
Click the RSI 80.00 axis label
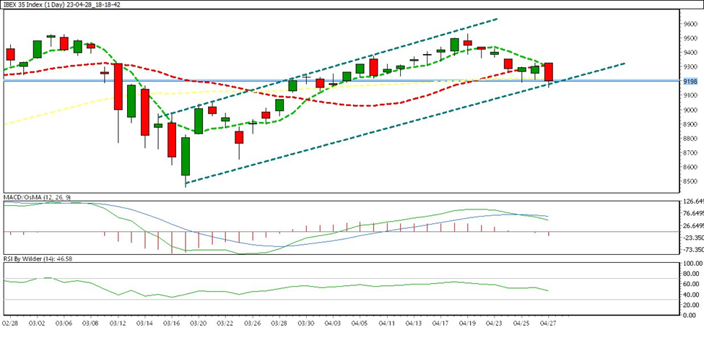(x=693, y=274)
